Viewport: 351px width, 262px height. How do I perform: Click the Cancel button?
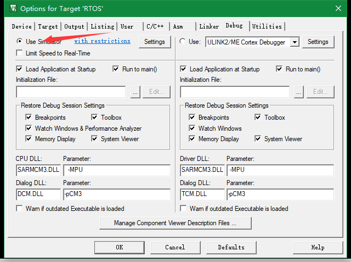tap(175, 247)
